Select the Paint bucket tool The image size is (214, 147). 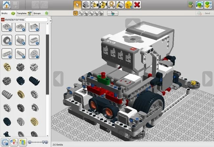pos(120,5)
